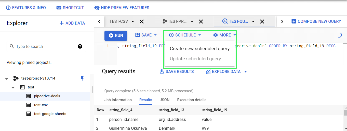Click inside the SQL query editor line 1
This screenshot has height=131, width=347.
click(226, 46)
